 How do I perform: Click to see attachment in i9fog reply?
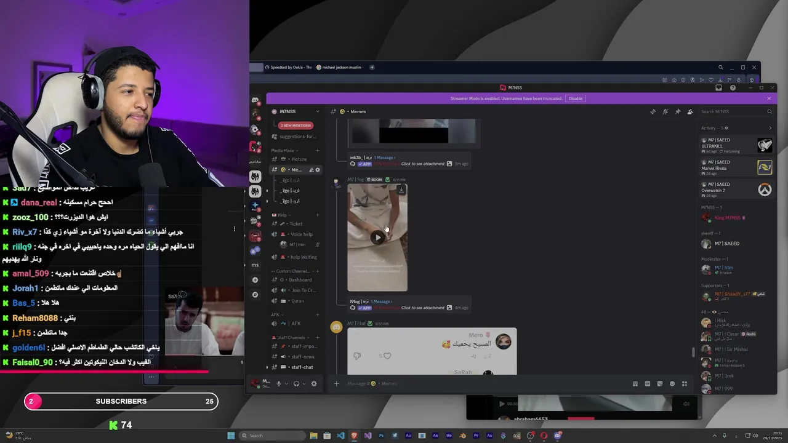[423, 308]
